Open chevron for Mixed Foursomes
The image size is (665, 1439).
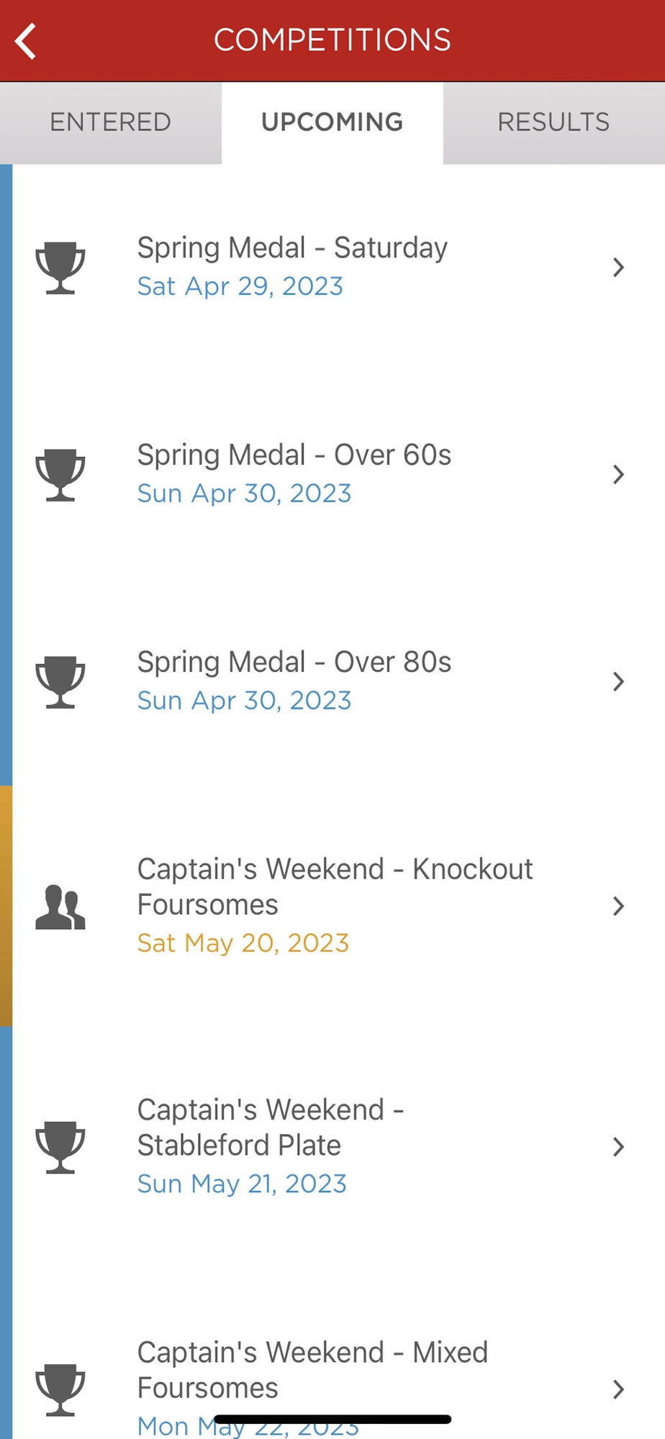618,1390
